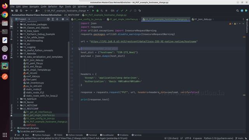249x140 pixels.
Task: Open the Tools menu
Action: click(x=68, y=7)
